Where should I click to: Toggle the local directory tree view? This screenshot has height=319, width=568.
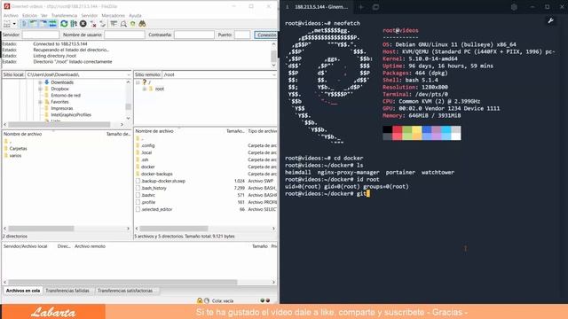click(x=34, y=24)
